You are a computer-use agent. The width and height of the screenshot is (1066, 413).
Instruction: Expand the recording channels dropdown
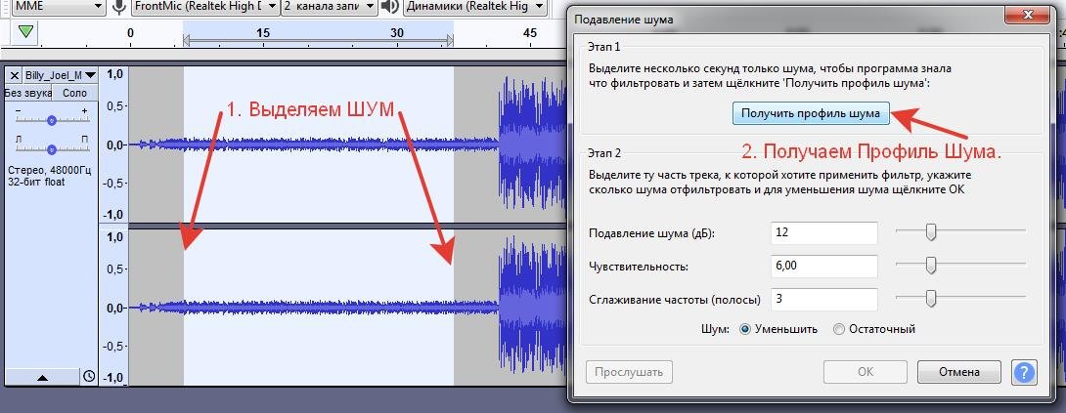(326, 7)
